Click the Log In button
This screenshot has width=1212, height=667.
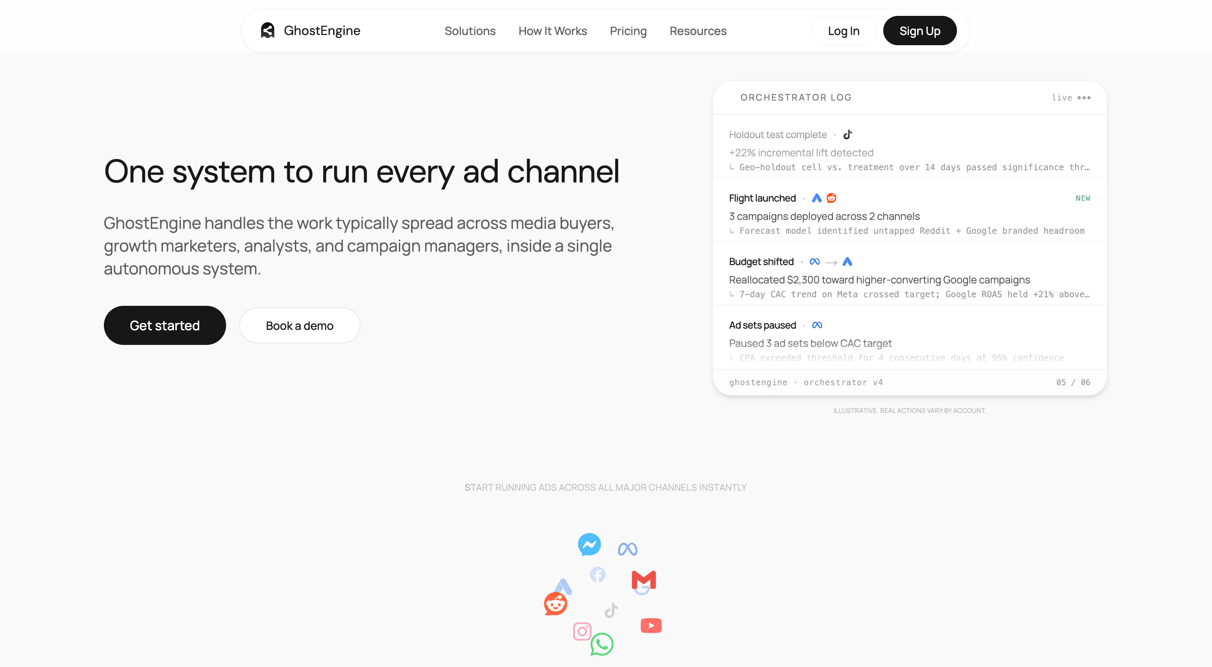[x=844, y=31]
